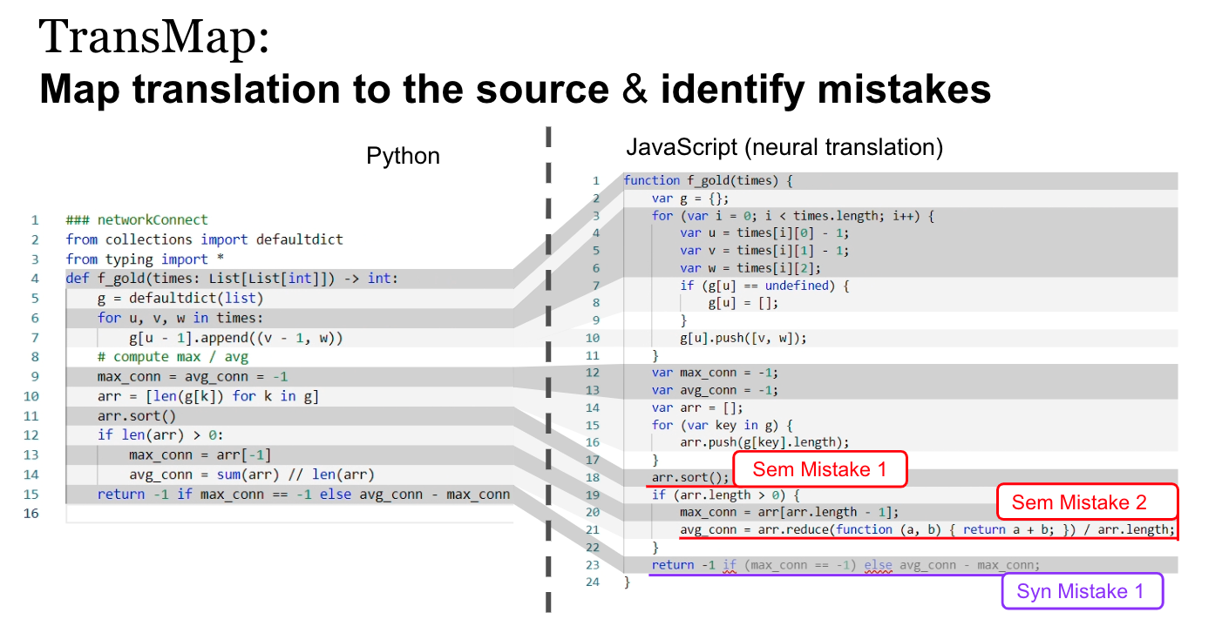Click the arr.reduce line in JavaScript
This screenshot has width=1222, height=626.
pyautogui.click(x=927, y=529)
